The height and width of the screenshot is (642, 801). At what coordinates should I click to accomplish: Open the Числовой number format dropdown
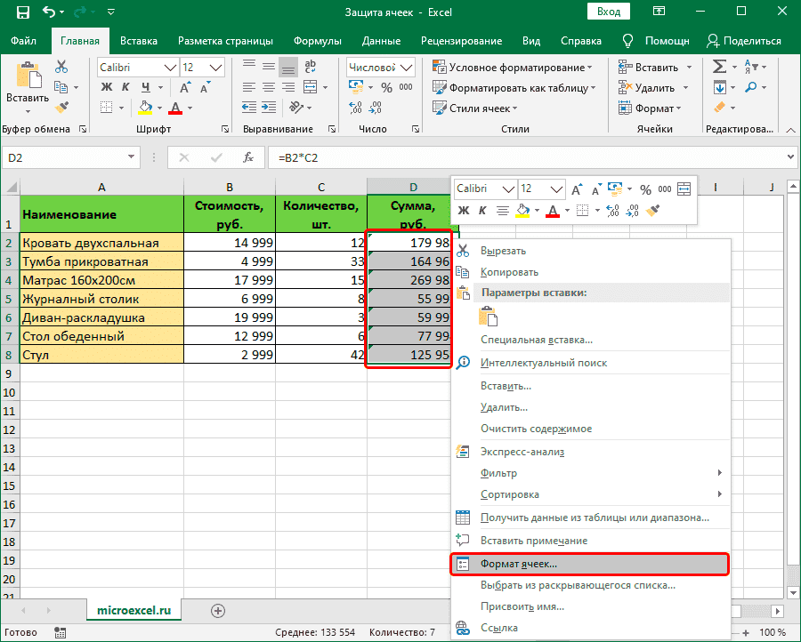pos(407,68)
